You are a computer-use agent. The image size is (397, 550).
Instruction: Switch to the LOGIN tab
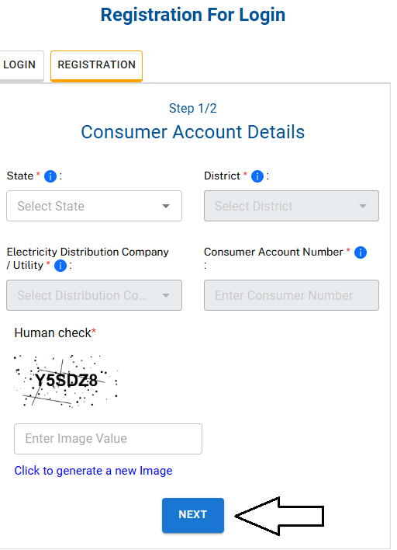19,65
